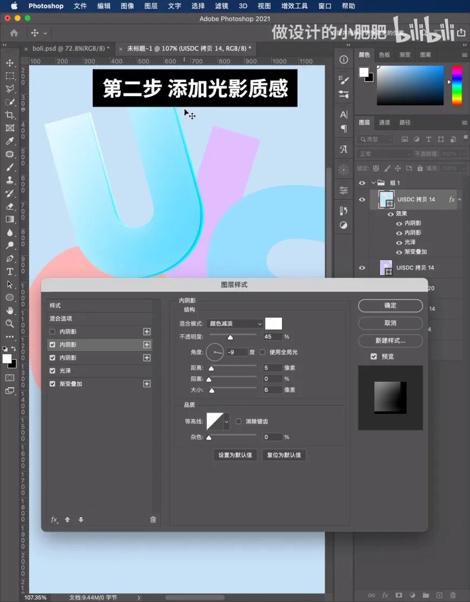The width and height of the screenshot is (470, 602).
Task: Enable 消除锯齿 checkbox
Action: (x=238, y=421)
